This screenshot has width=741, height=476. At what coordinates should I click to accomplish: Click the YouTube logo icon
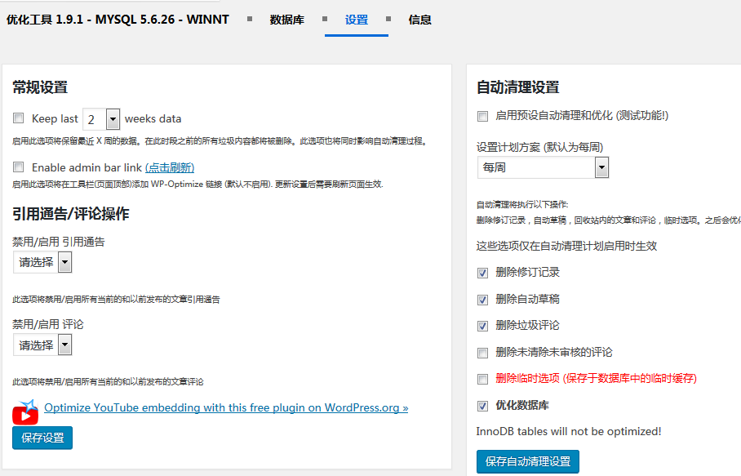[25, 412]
